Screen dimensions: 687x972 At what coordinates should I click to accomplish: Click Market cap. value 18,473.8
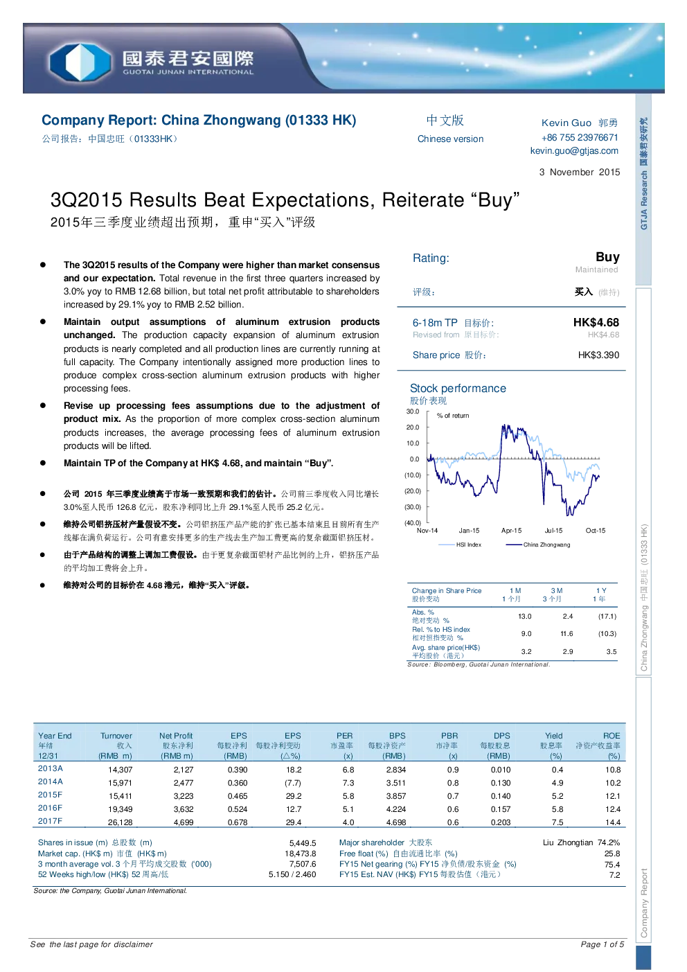tap(301, 854)
